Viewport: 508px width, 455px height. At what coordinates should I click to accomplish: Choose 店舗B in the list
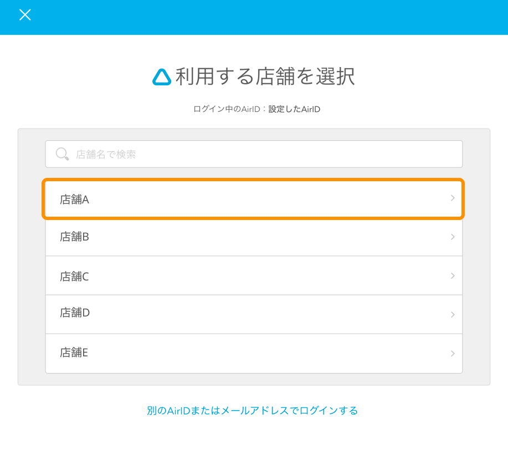pos(75,237)
